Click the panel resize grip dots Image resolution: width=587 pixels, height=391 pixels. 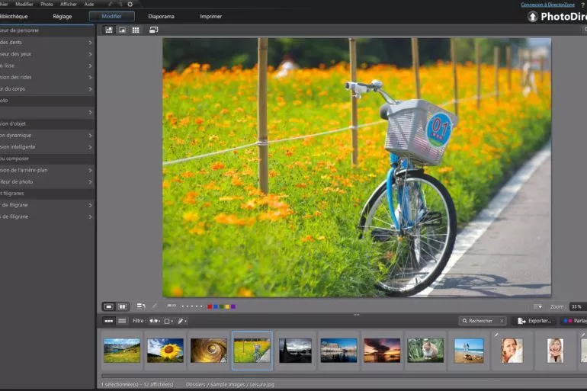pyautogui.click(x=357, y=315)
